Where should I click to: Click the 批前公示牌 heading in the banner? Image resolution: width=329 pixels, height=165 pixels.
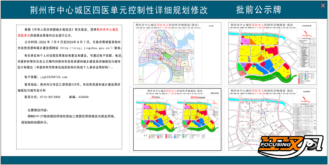coord(259,10)
